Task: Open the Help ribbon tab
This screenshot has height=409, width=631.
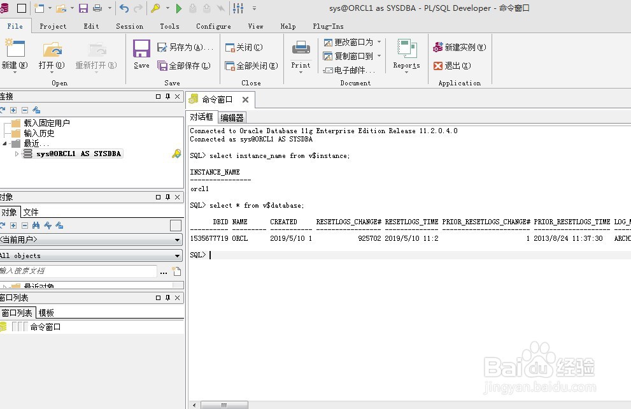Action: pyautogui.click(x=288, y=26)
